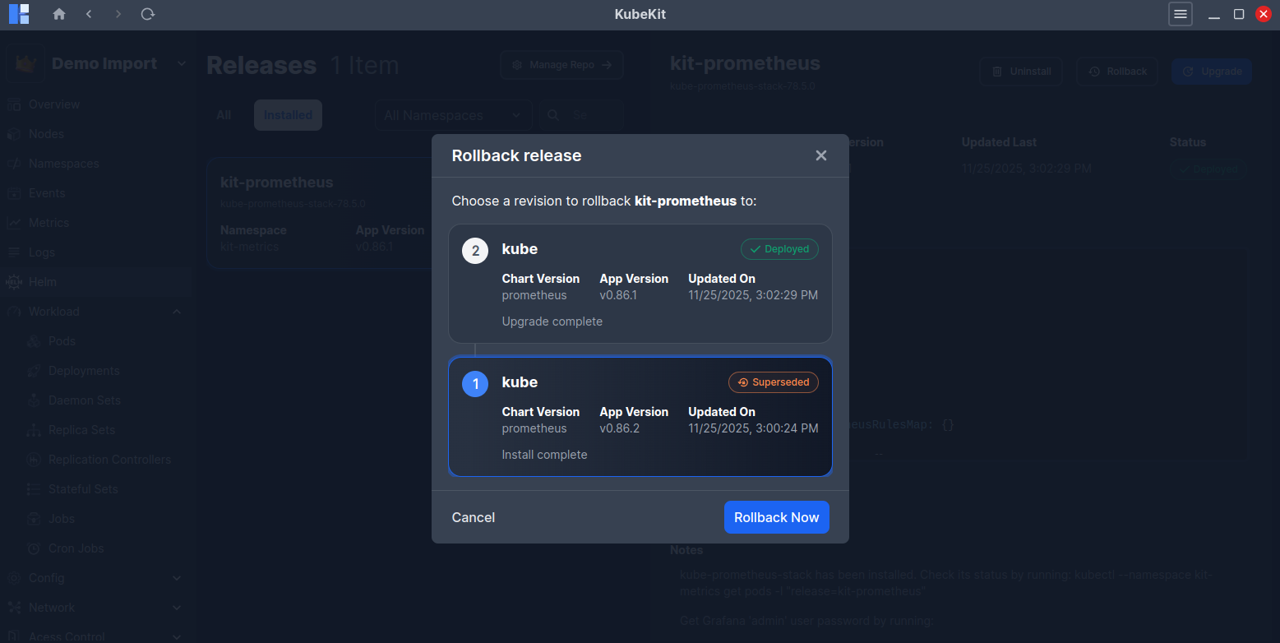1280x643 pixels.
Task: Expand the Config section
Action: 176,577
